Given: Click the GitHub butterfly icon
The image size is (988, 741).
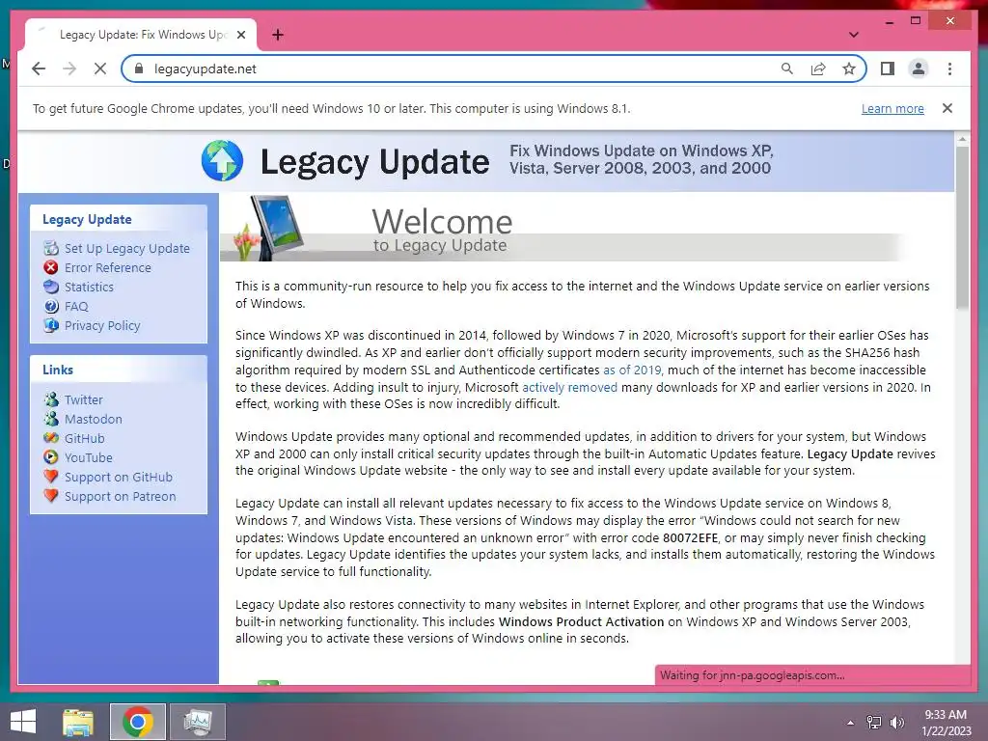Looking at the screenshot, I should (x=51, y=438).
